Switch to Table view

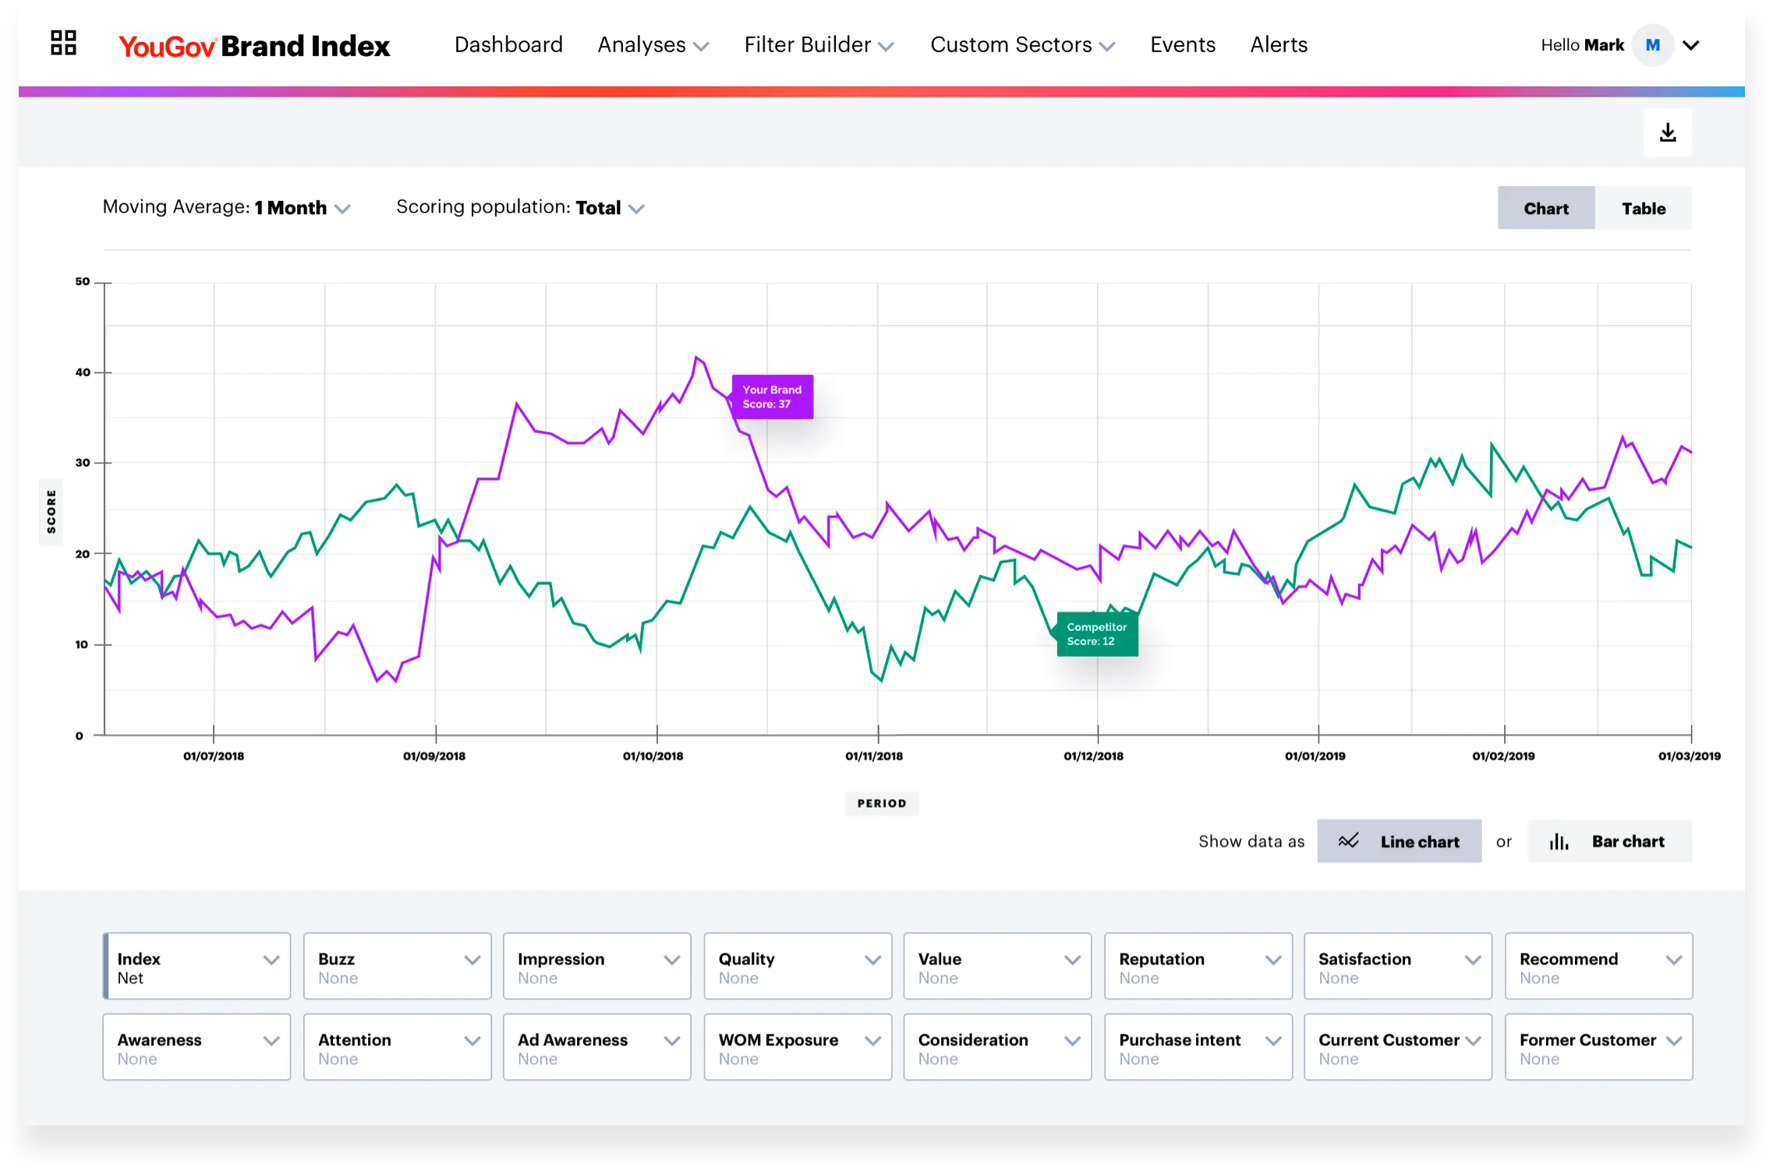(1644, 207)
